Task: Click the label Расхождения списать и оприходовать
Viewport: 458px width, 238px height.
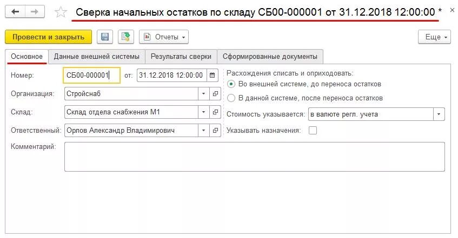Action: (x=290, y=73)
